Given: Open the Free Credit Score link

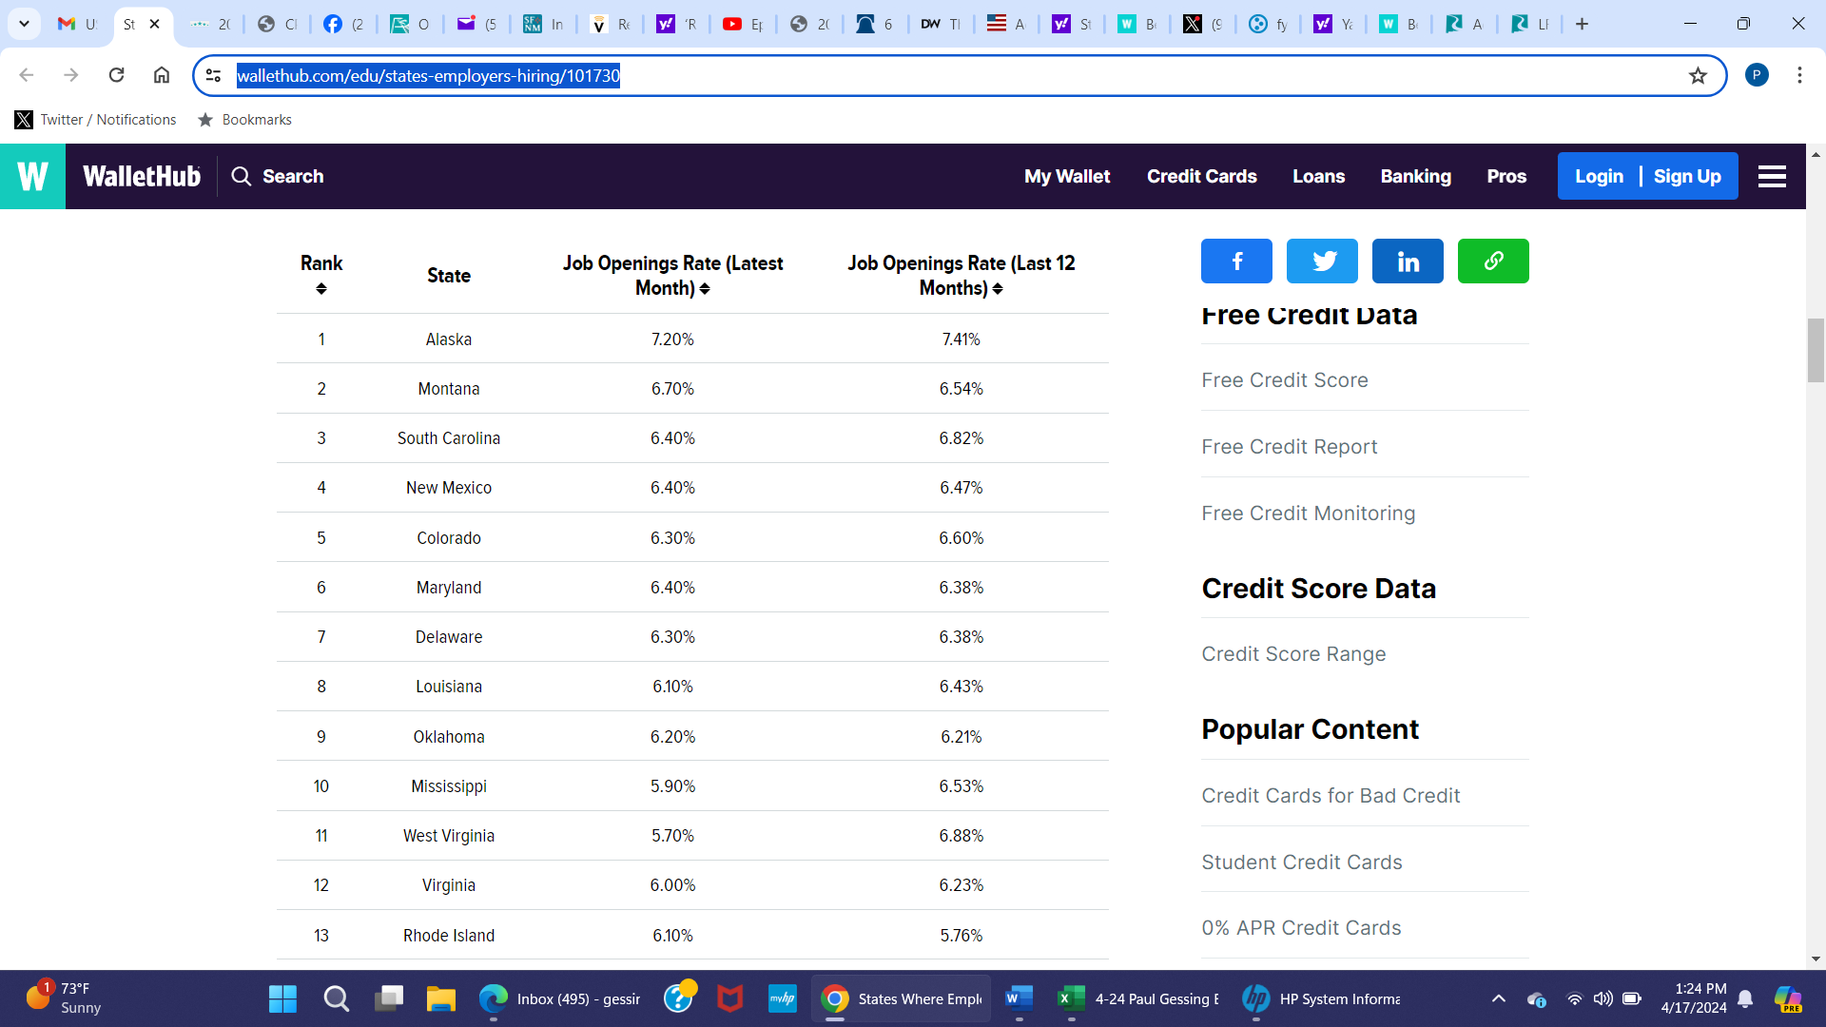Looking at the screenshot, I should [x=1284, y=380].
